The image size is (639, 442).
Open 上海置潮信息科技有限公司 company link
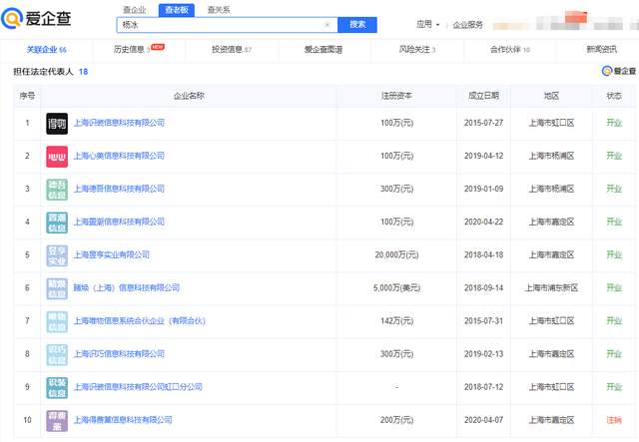119,222
